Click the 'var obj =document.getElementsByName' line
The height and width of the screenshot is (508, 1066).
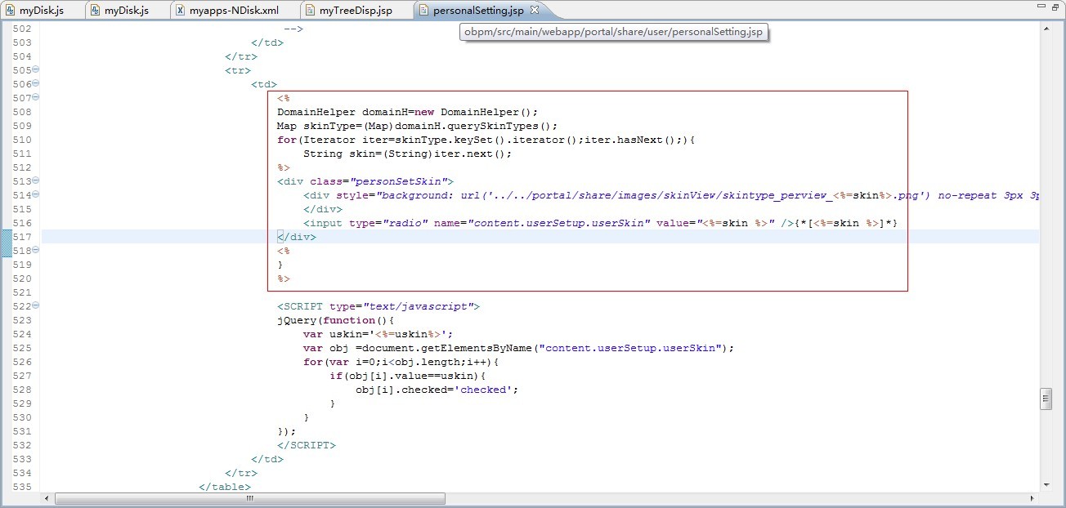click(x=518, y=348)
